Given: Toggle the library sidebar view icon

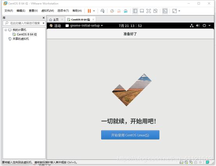Looking at the screenshot, I should click(135, 11).
